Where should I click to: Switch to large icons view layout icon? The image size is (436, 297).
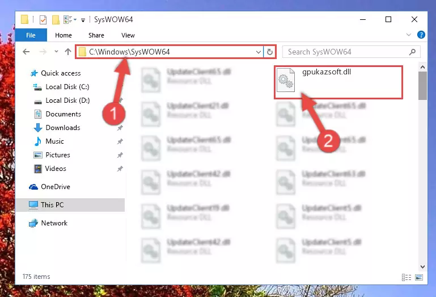(x=419, y=277)
